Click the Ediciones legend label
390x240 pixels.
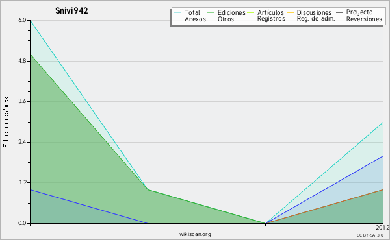(231, 12)
